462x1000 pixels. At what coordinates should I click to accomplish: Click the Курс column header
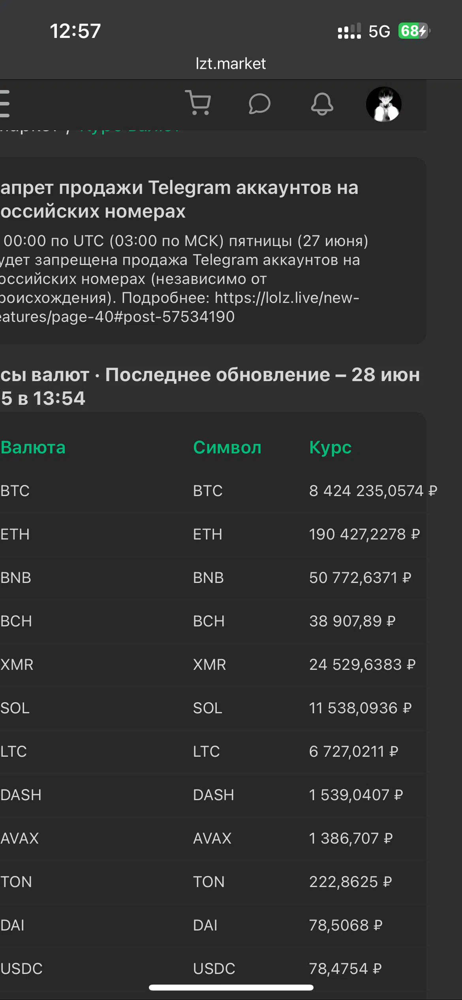(x=330, y=447)
